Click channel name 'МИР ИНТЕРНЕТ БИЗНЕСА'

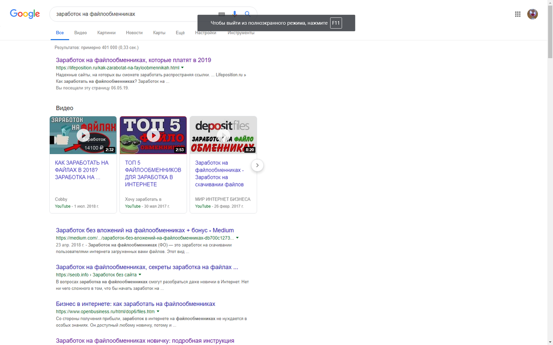(x=223, y=199)
